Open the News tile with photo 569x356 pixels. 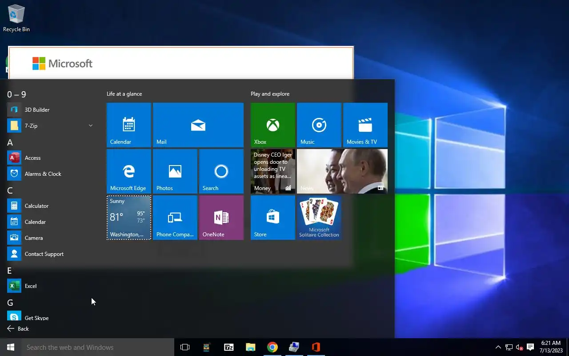[342, 171]
